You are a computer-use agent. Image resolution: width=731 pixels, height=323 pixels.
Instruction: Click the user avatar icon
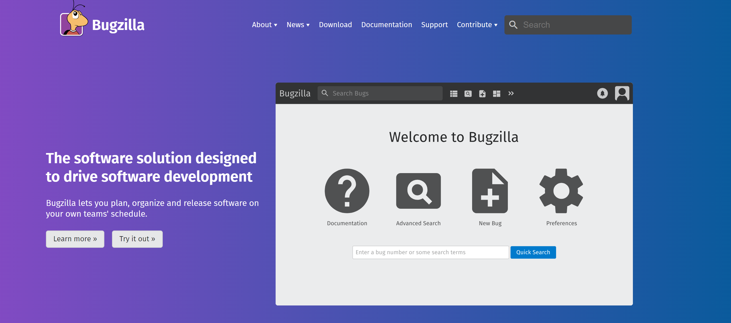coord(622,93)
